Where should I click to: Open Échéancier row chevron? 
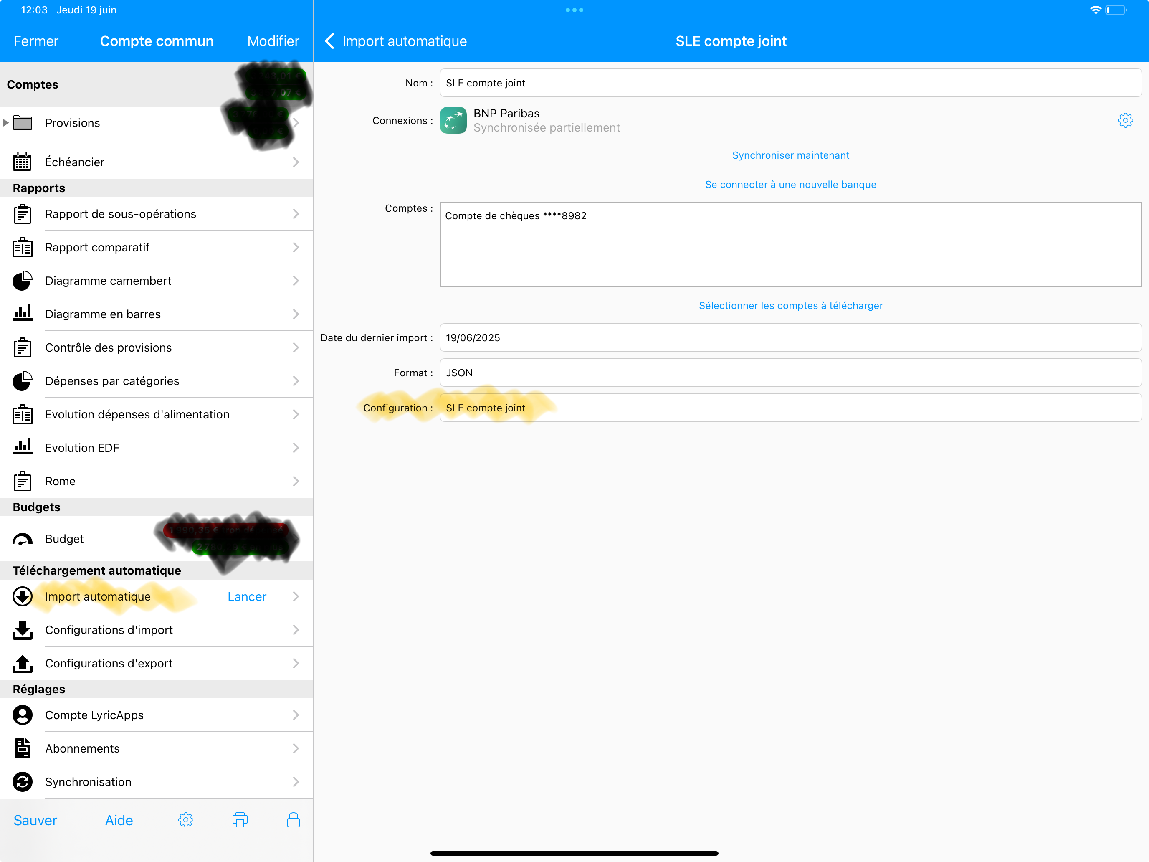(x=296, y=162)
